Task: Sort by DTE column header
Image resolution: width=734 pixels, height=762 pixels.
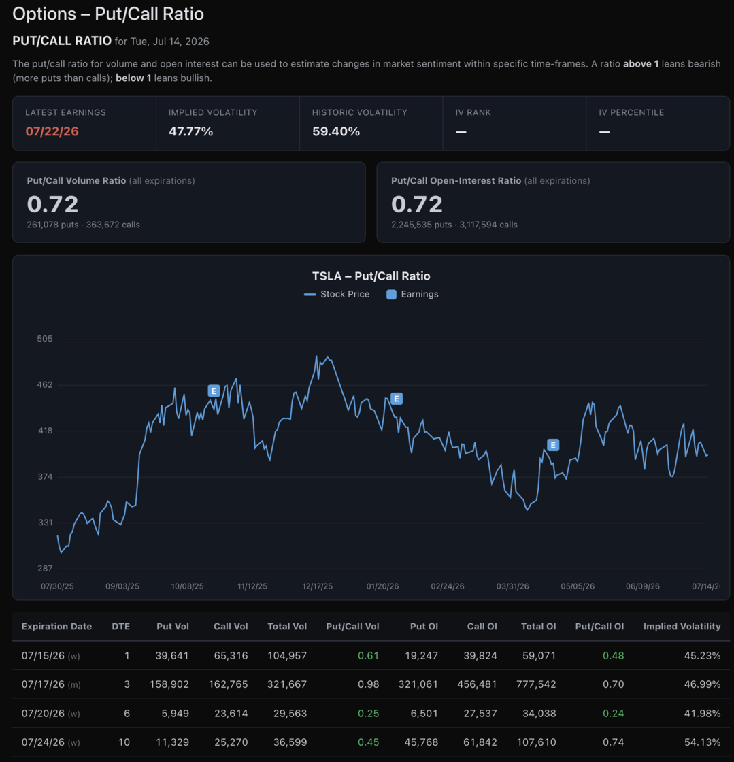Action: click(x=121, y=627)
